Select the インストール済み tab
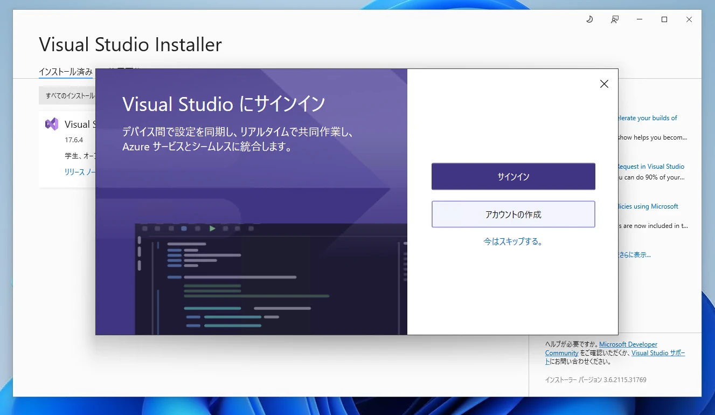This screenshot has height=415, width=715. click(66, 71)
